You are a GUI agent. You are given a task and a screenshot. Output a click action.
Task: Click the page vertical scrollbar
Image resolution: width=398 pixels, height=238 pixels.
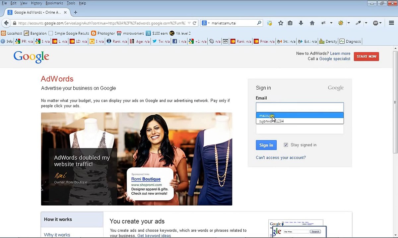click(395, 102)
